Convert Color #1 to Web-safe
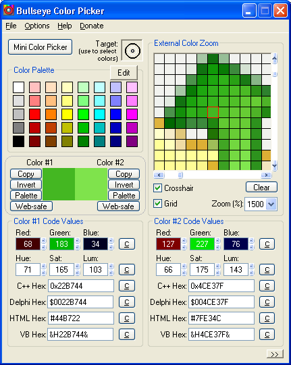The width and height of the screenshot is (291, 365). 31,206
